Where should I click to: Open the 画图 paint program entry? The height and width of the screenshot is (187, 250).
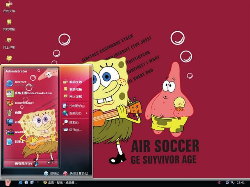[x=14, y=113]
